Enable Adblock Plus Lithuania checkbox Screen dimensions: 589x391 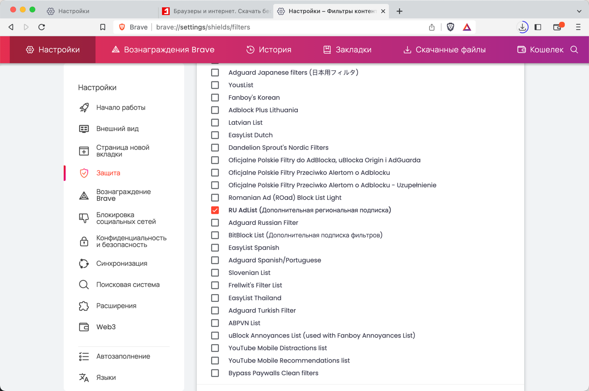(x=215, y=110)
